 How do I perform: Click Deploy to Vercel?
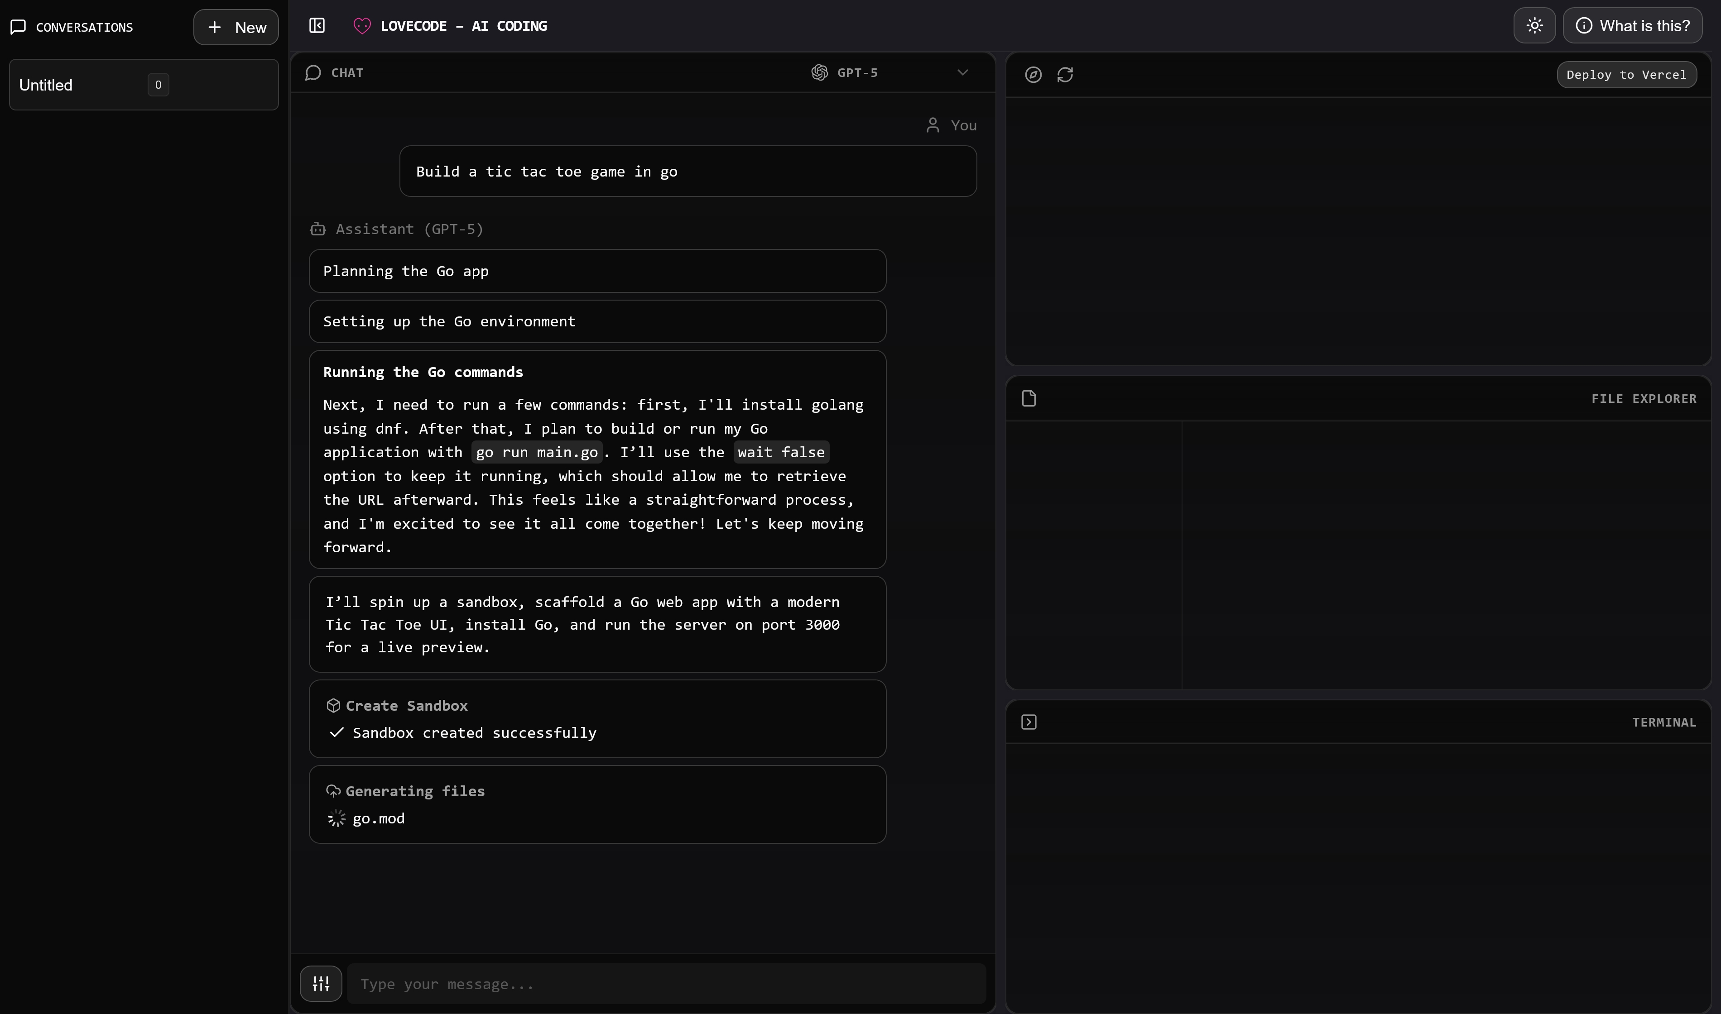tap(1626, 75)
